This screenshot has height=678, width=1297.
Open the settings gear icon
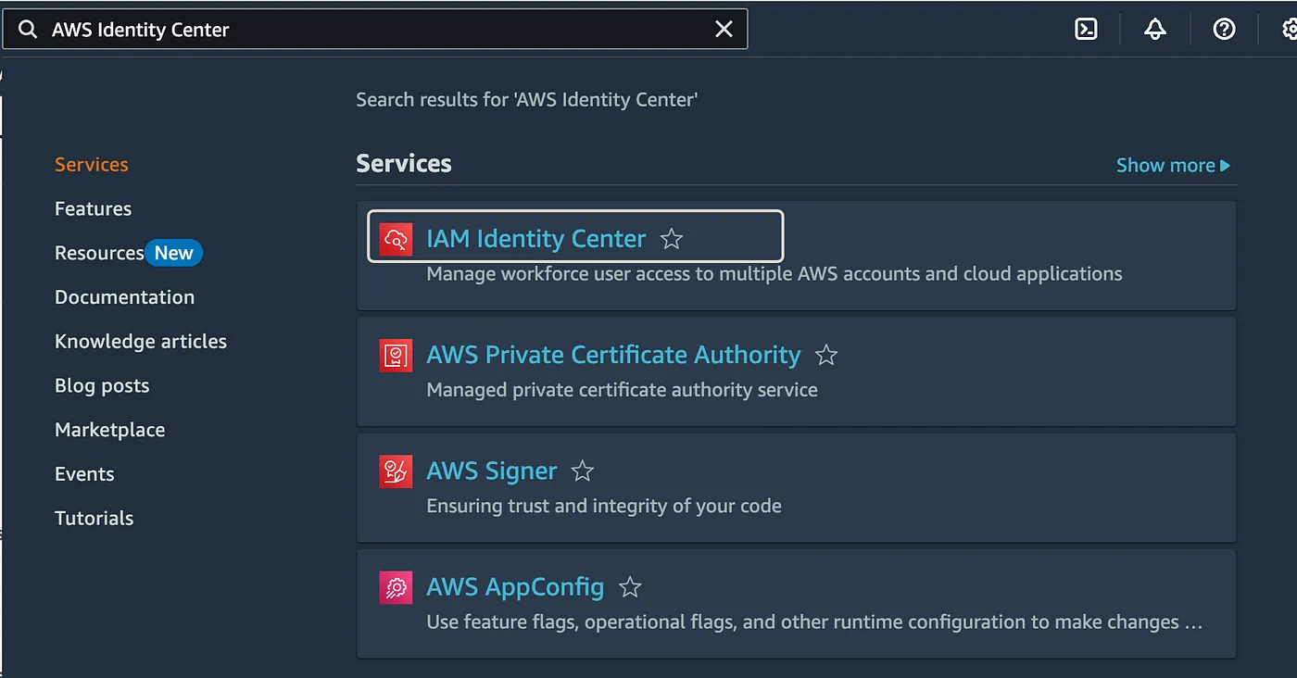(1290, 30)
